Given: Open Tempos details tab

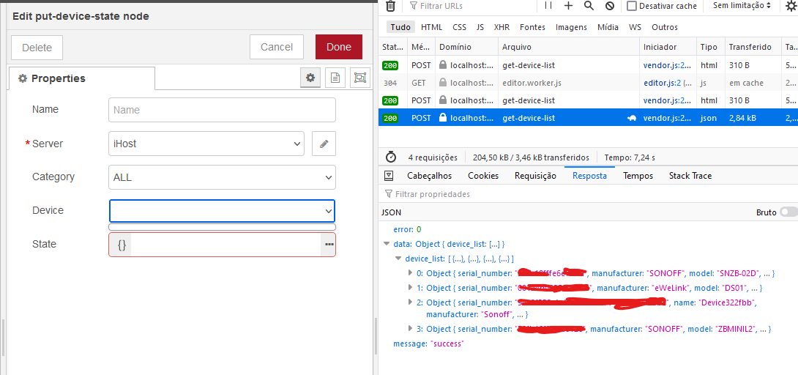Looking at the screenshot, I should 638,176.
